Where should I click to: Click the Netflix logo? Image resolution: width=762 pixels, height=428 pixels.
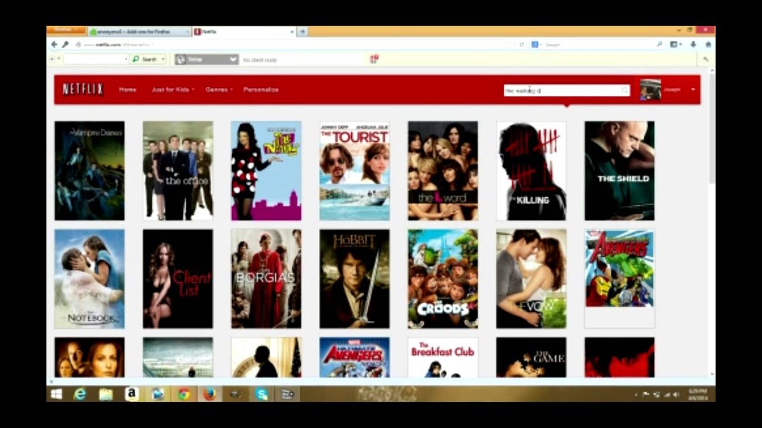(83, 89)
